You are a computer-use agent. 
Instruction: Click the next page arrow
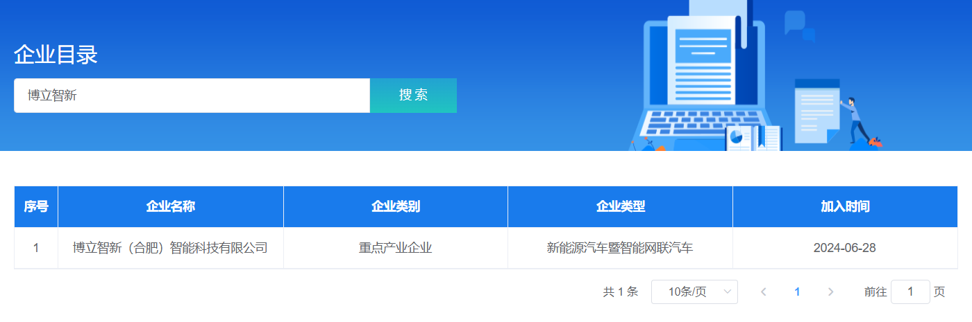pos(830,292)
